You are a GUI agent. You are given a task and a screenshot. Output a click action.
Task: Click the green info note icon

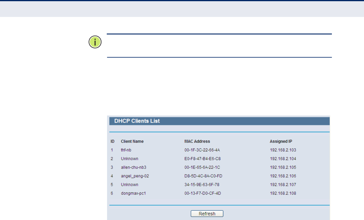coord(95,42)
